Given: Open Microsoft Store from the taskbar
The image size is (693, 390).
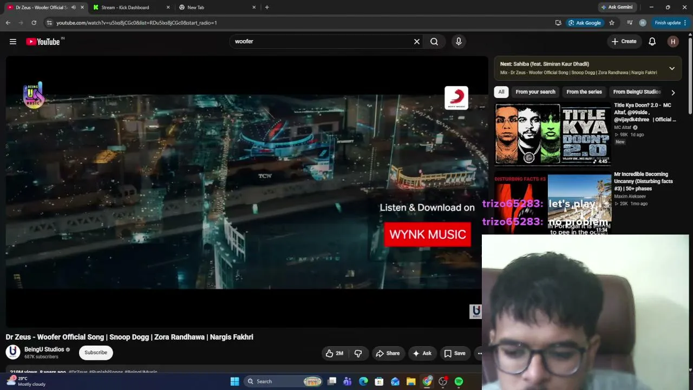Looking at the screenshot, I should pyautogui.click(x=379, y=381).
